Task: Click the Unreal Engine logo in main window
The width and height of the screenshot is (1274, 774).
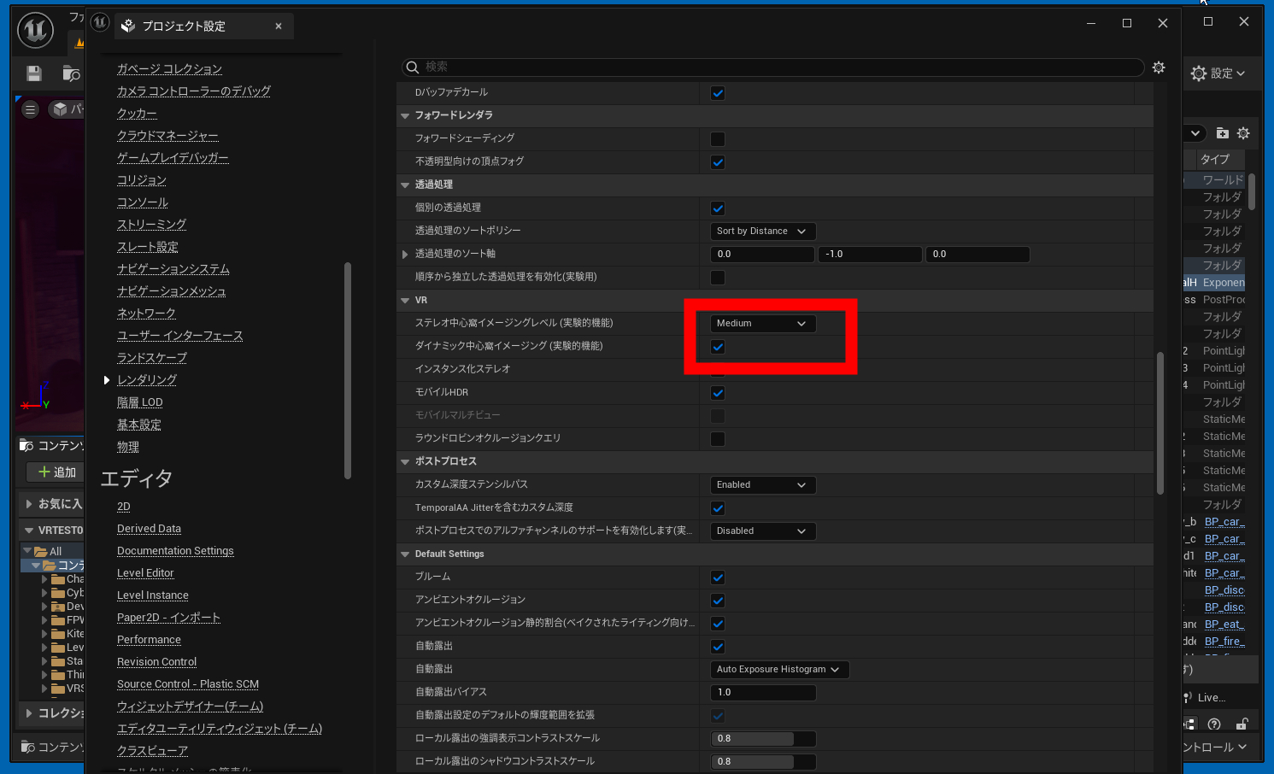Action: [36, 30]
